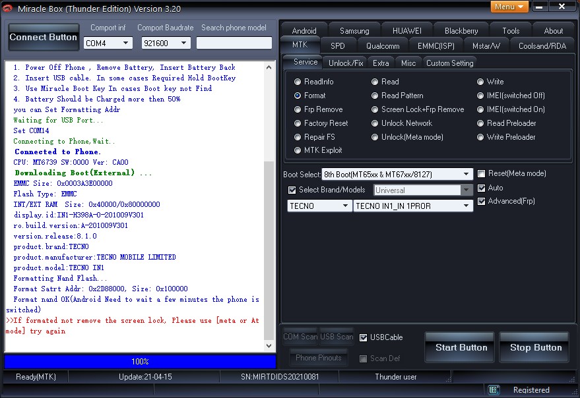
Task: Click the Phone Pinouts button
Action: point(319,358)
